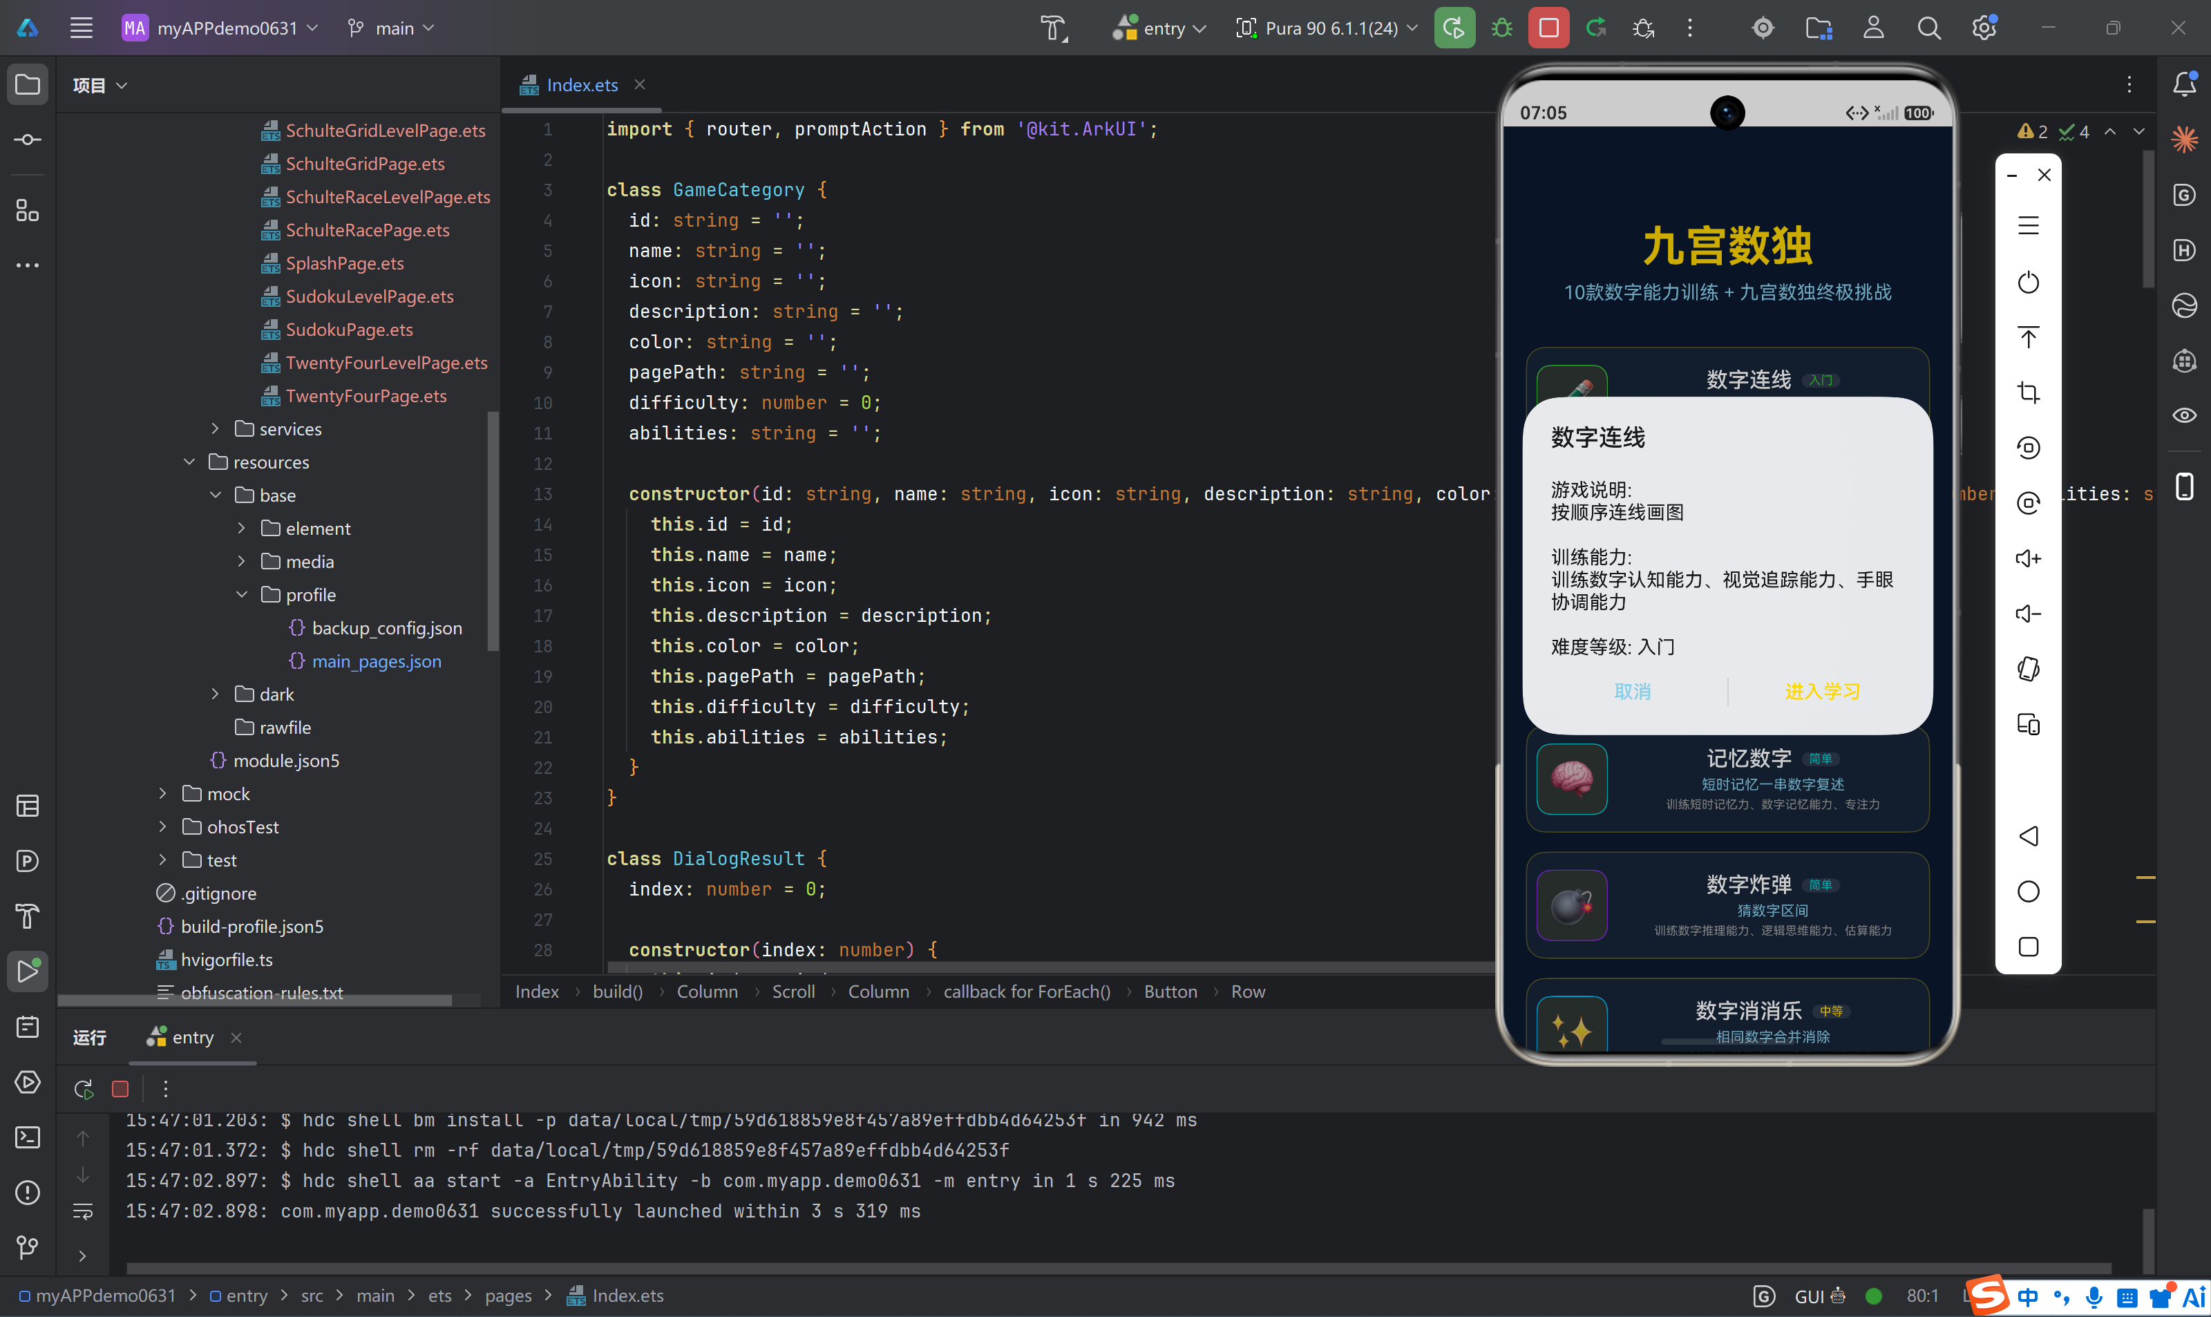
Task: Expand the services folder
Action: pyautogui.click(x=215, y=428)
